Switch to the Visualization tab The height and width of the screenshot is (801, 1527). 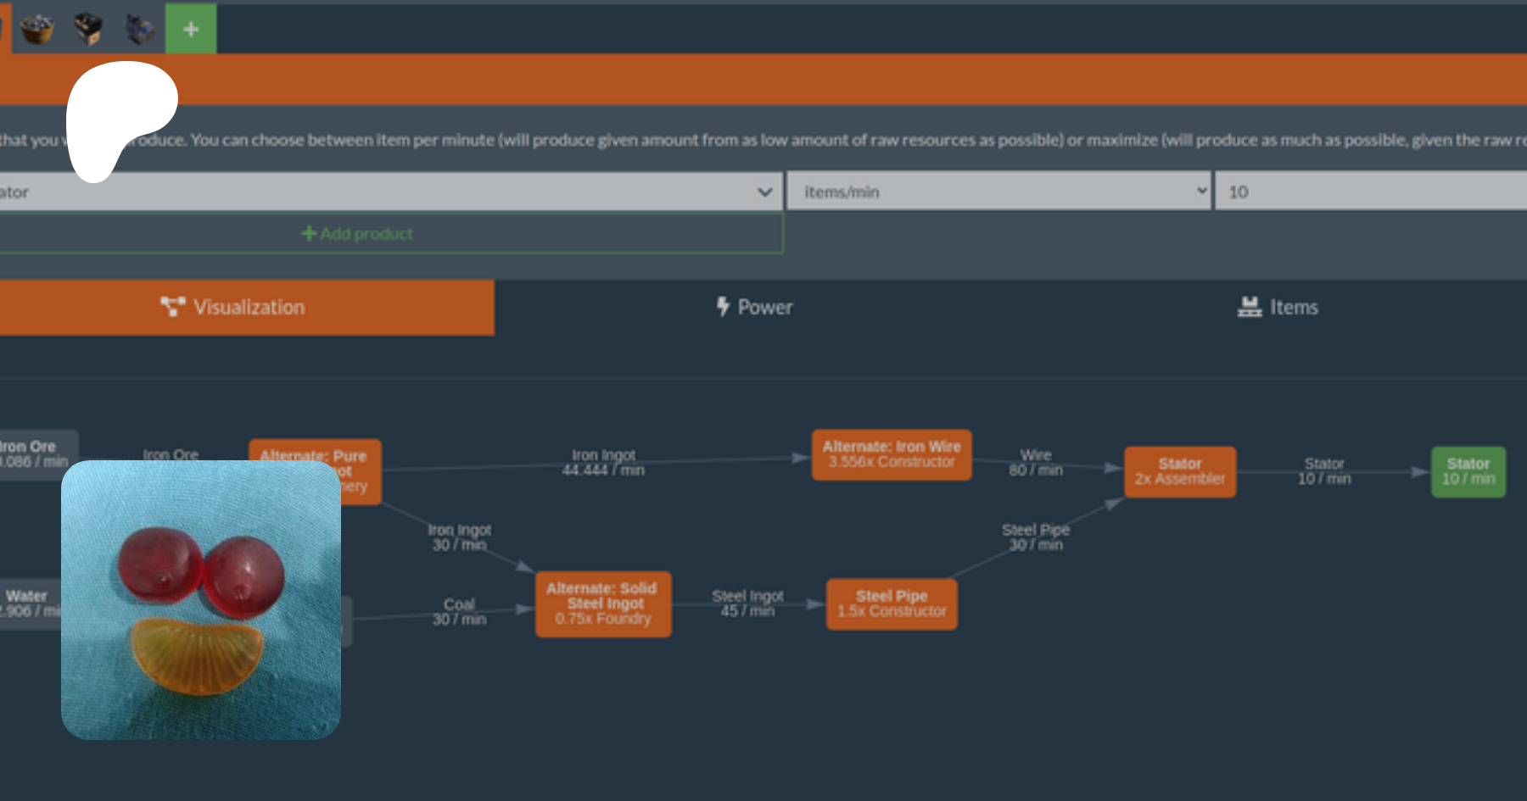(x=246, y=307)
